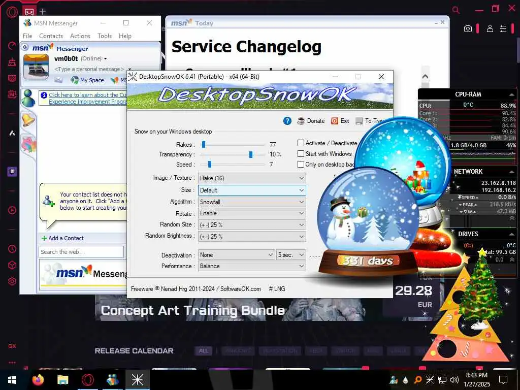Open the GX Corner gamepad tab

tap(29, 12)
